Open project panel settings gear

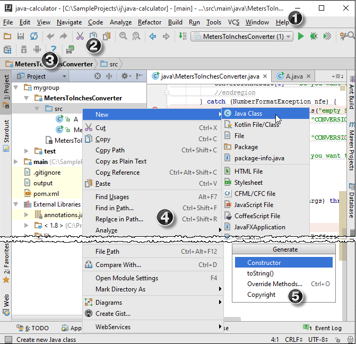(125, 76)
